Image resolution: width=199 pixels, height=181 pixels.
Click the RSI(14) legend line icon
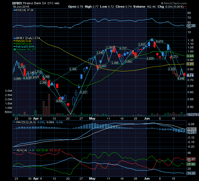[14, 10]
